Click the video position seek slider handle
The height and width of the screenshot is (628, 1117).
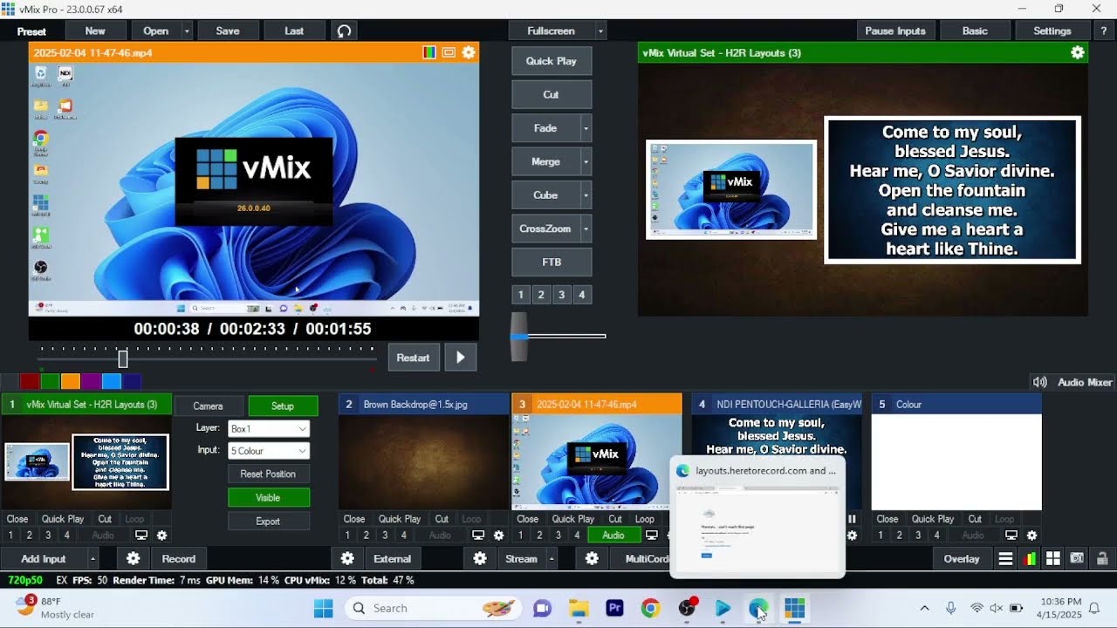pyautogui.click(x=123, y=358)
